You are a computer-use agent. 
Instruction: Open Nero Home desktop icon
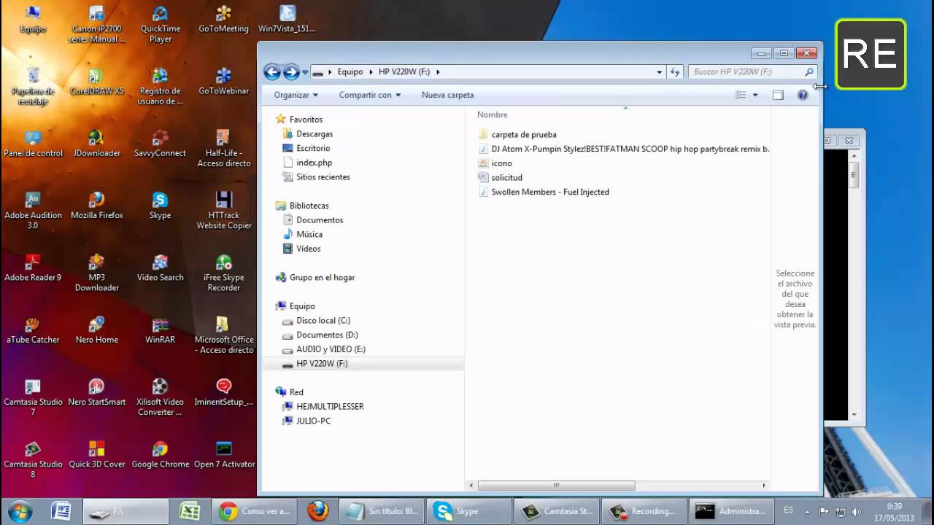(x=96, y=330)
